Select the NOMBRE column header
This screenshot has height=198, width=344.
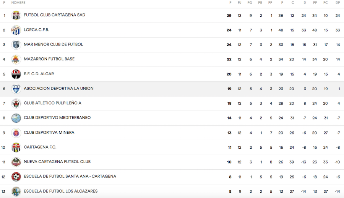(x=18, y=3)
